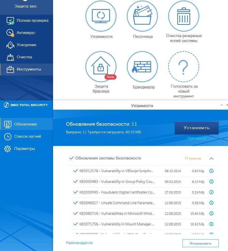Uncheck the KB3000483 update checkbox
The width and height of the screenshot is (228, 251).
pos(75,182)
